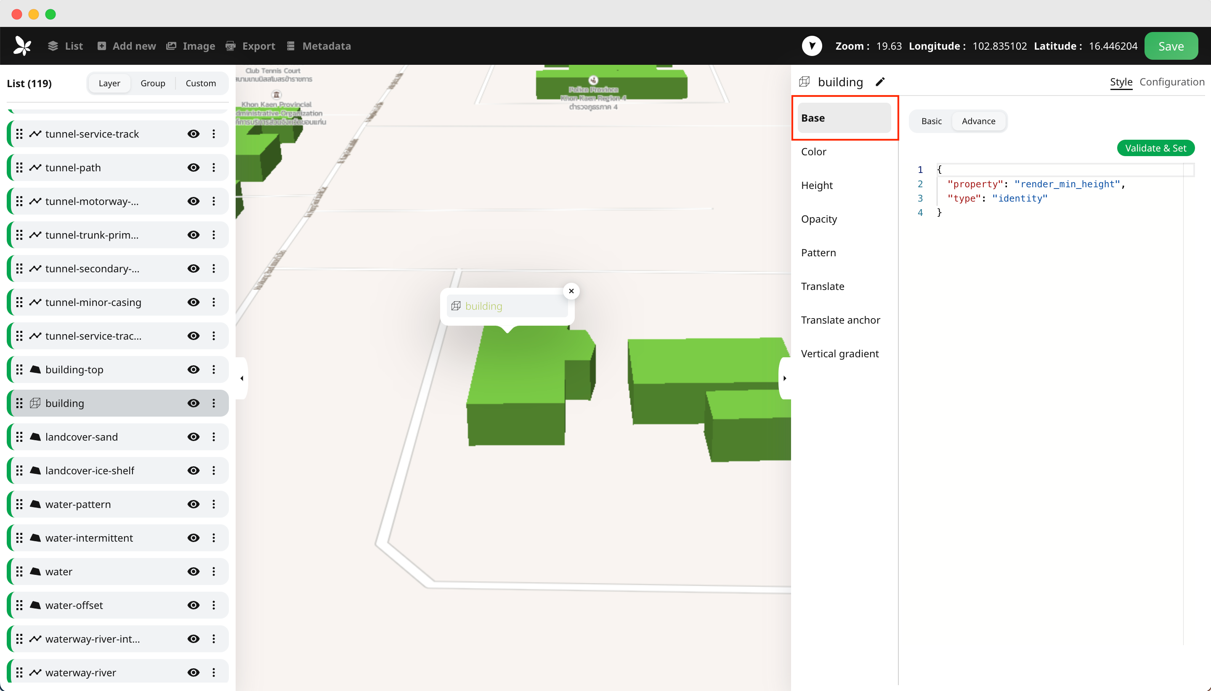Click the render_min_height line in the JSON editor
Screen dimensions: 1211x691
point(1036,184)
